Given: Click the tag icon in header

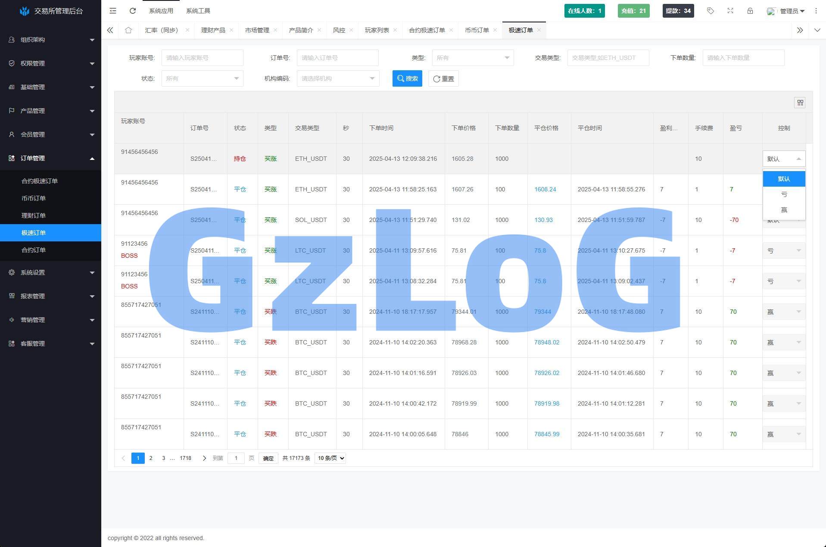Looking at the screenshot, I should [x=710, y=11].
